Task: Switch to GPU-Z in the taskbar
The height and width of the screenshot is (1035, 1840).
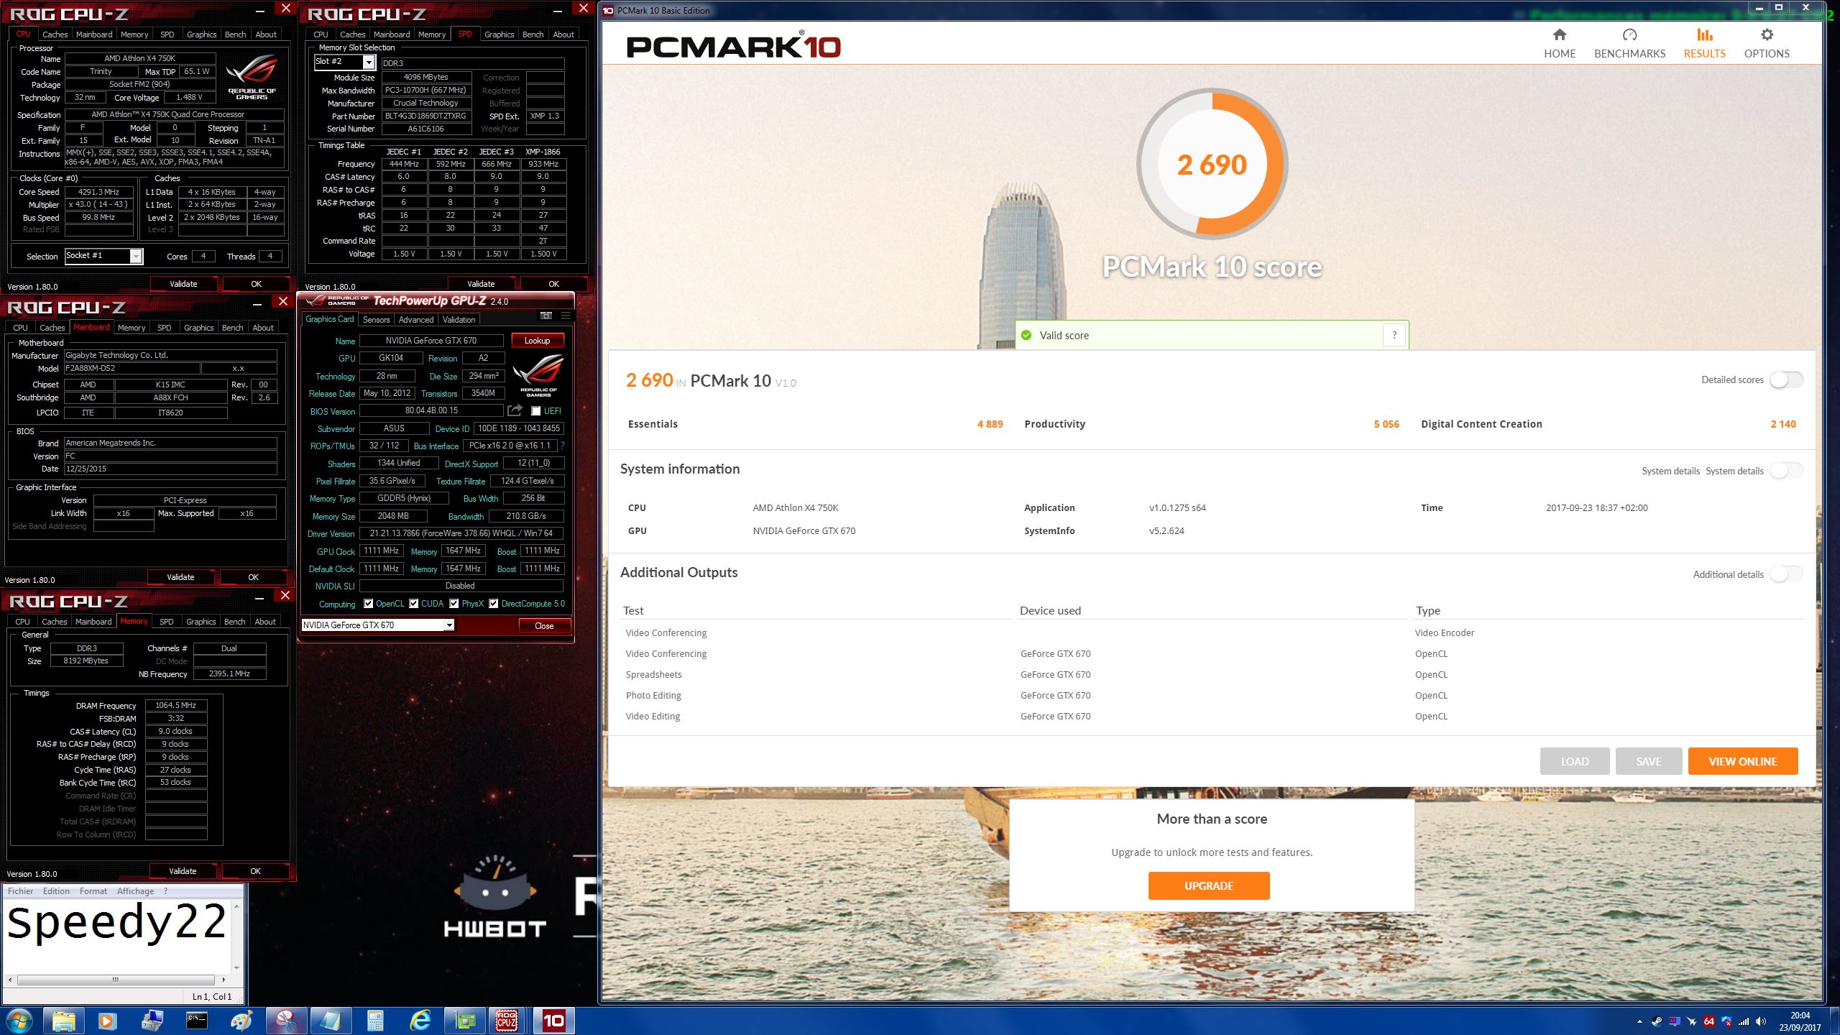Action: [x=464, y=1021]
